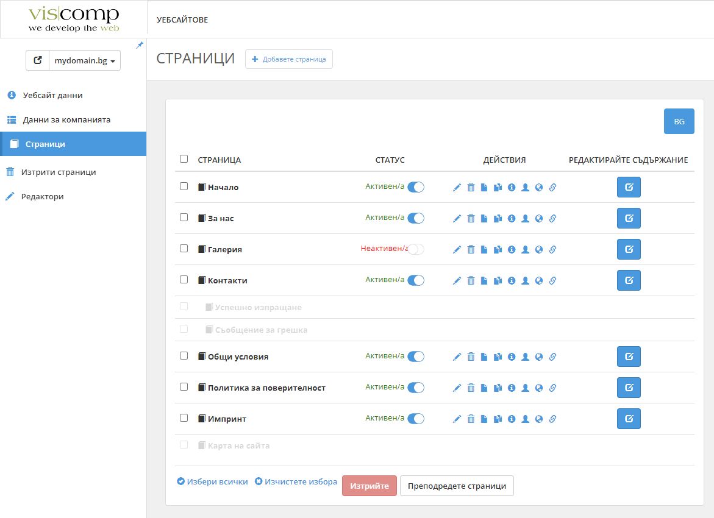Open Изтрити страници in the sidebar

point(58,172)
